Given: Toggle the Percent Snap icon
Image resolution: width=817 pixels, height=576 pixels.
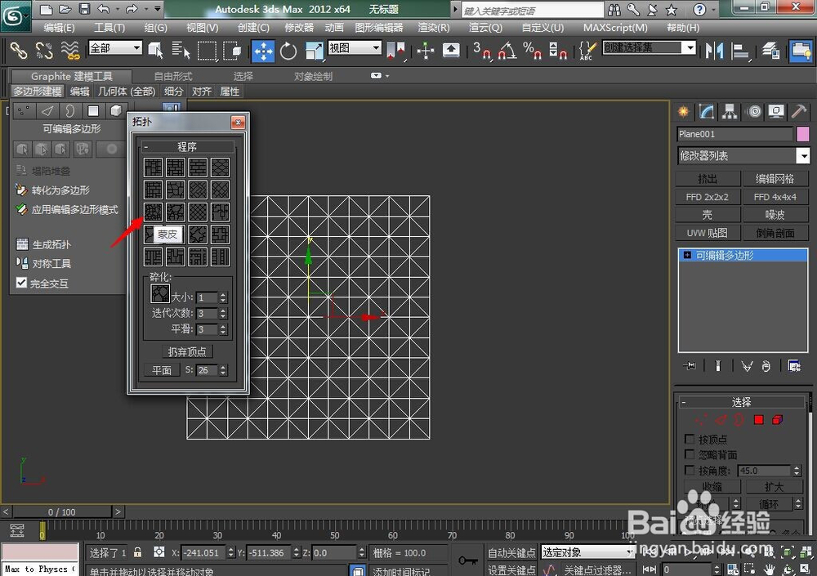Looking at the screenshot, I should [x=532, y=51].
